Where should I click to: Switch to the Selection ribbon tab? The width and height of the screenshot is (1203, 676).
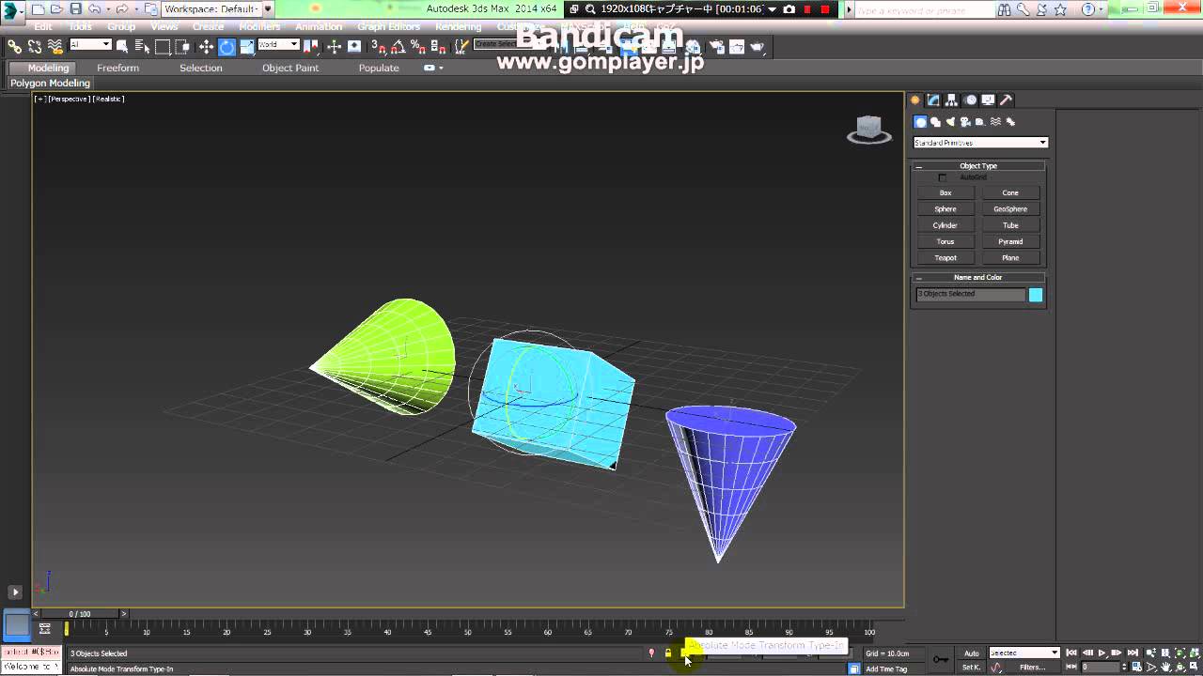pyautogui.click(x=201, y=68)
